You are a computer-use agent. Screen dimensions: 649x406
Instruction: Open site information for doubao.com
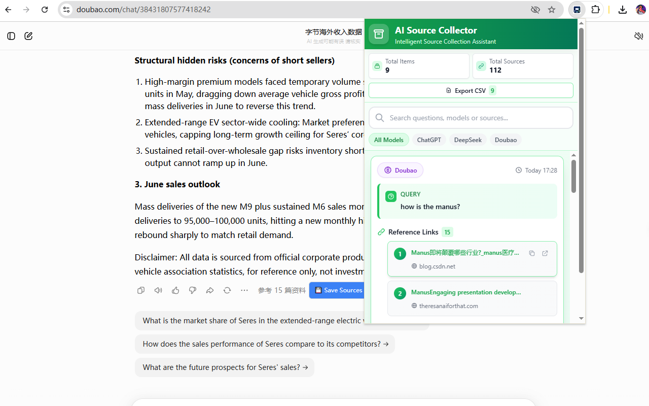[x=66, y=10]
